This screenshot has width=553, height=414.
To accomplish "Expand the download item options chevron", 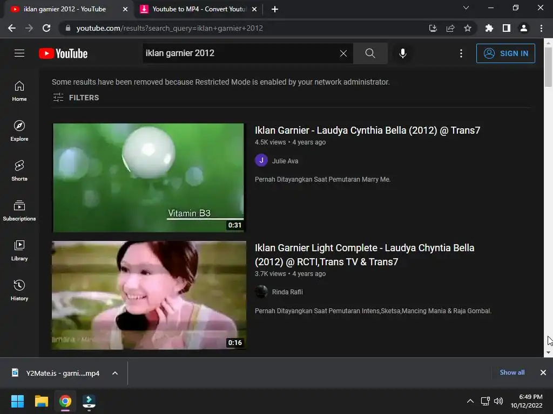I will click(115, 373).
